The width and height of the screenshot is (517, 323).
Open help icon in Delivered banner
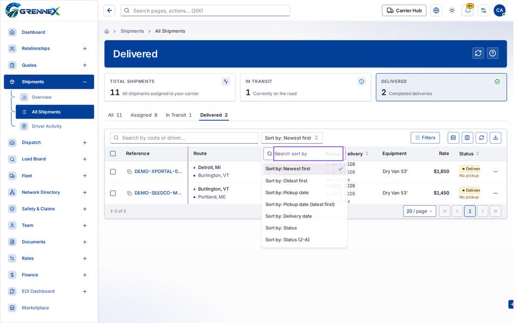click(x=493, y=53)
